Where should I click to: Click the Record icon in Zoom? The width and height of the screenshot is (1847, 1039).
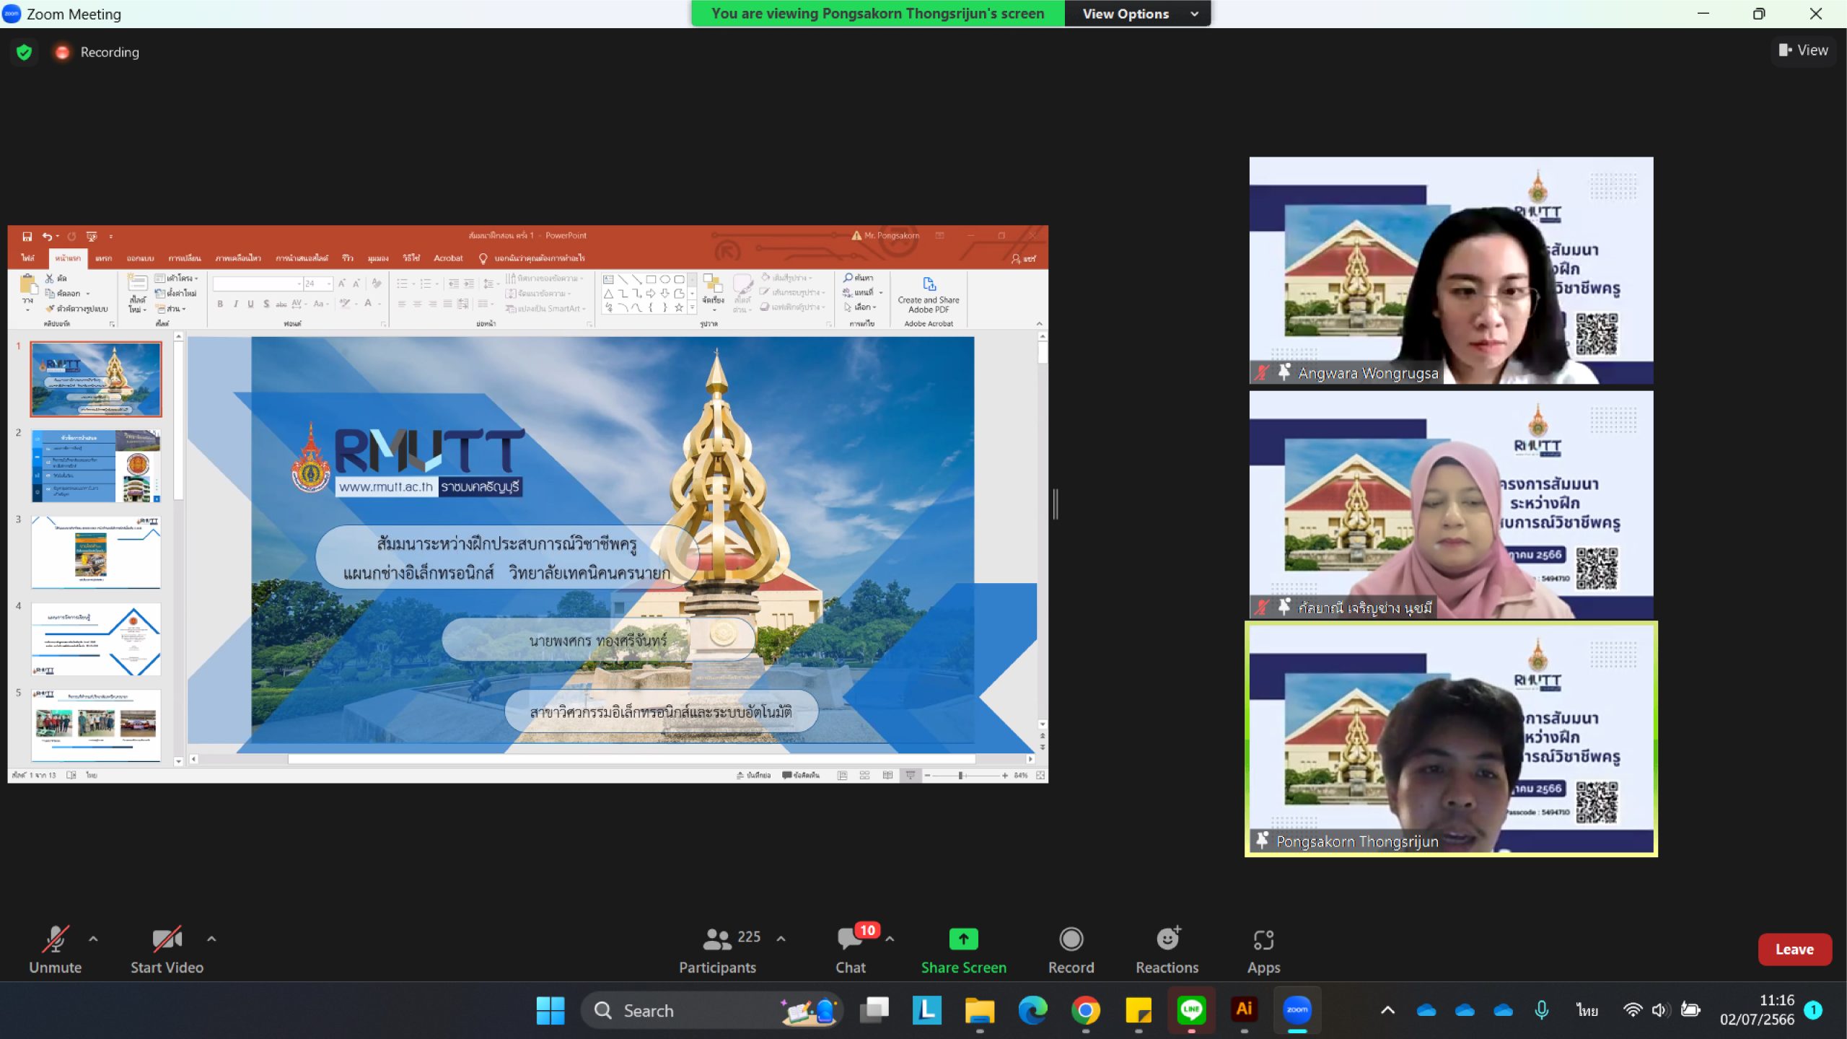(1071, 939)
